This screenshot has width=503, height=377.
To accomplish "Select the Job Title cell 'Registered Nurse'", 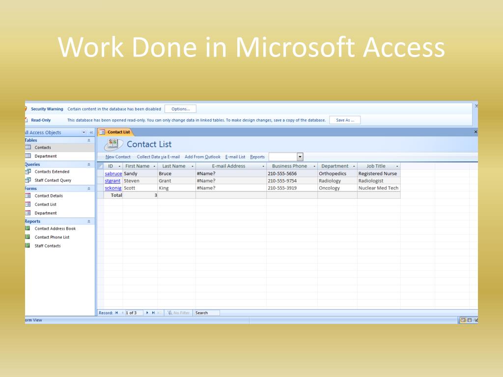I will click(379, 173).
